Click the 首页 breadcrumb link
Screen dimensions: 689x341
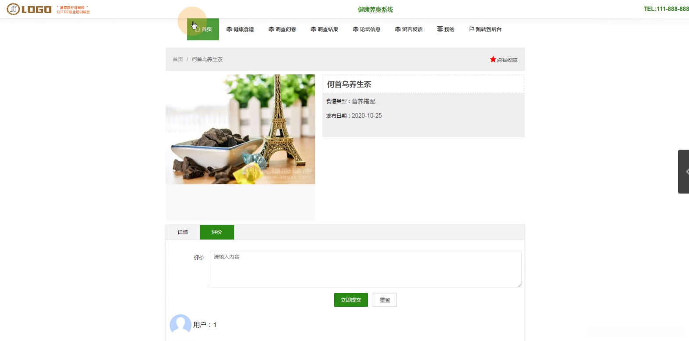pos(178,59)
